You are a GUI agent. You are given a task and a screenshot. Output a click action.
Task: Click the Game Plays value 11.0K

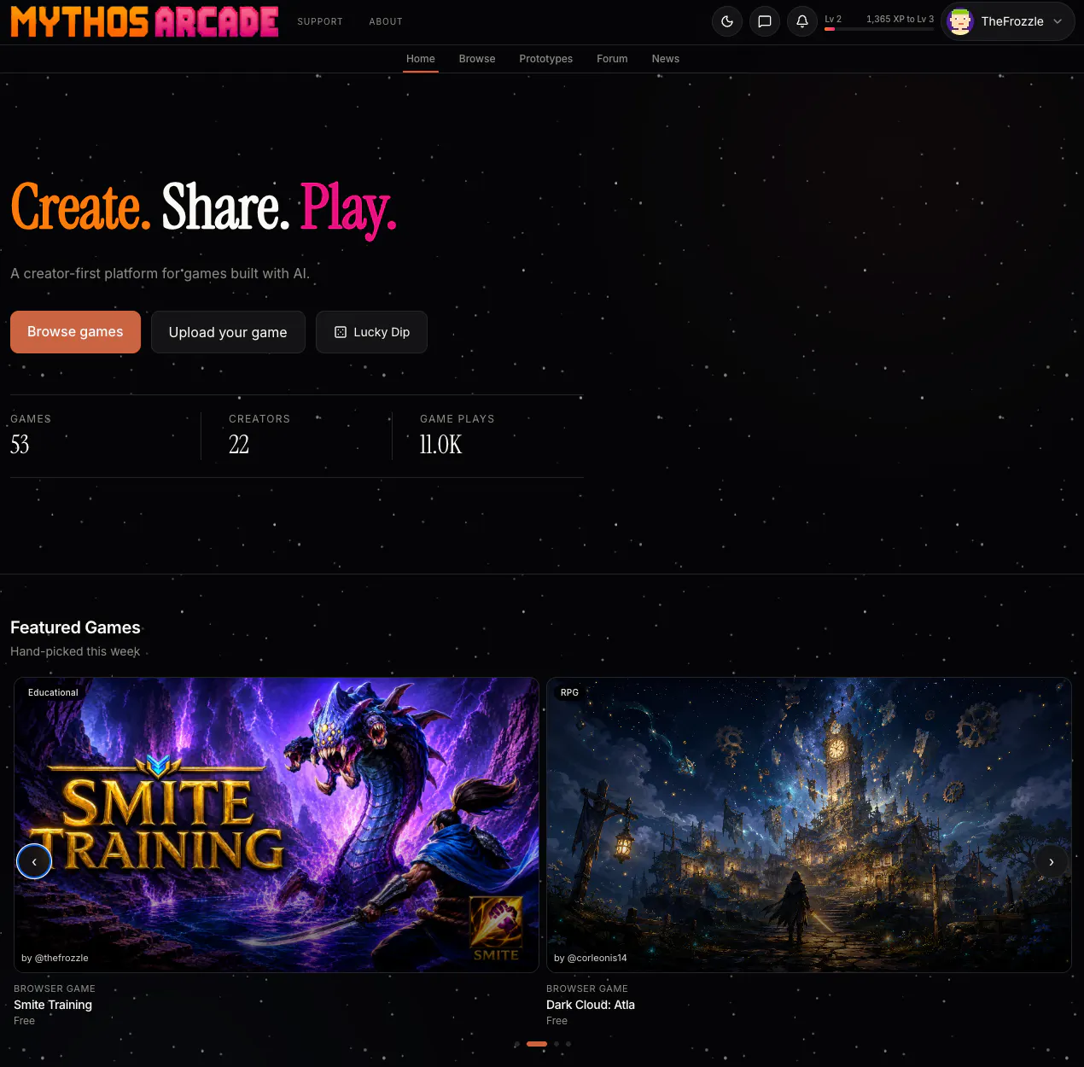pyautogui.click(x=441, y=445)
